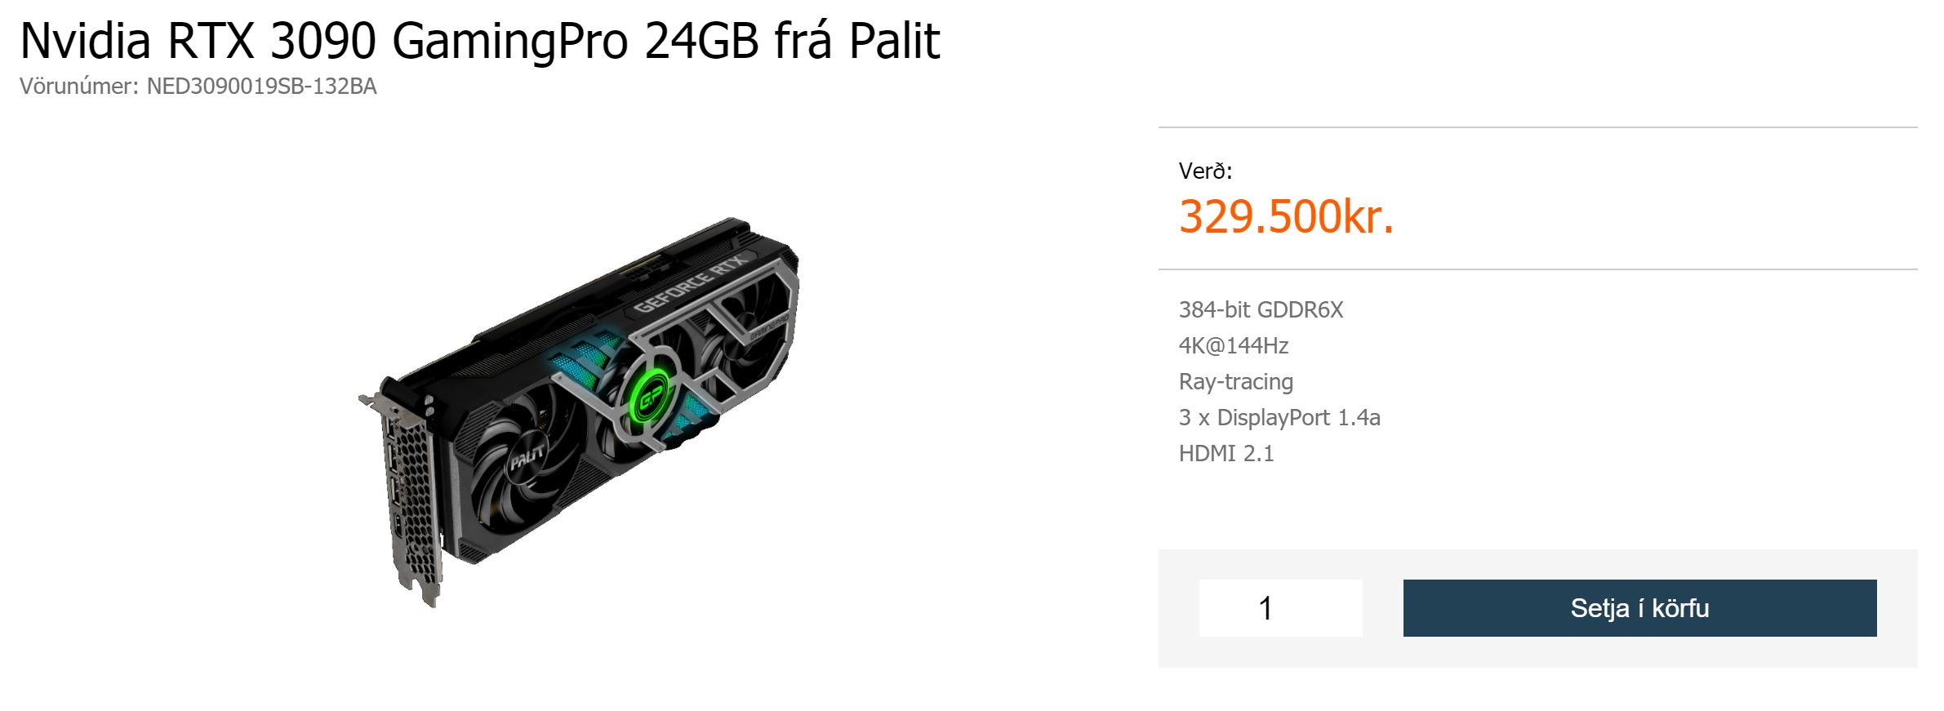Image resolution: width=1944 pixels, height=711 pixels.
Task: Click the Palit logo on the left fan
Action: [526, 458]
